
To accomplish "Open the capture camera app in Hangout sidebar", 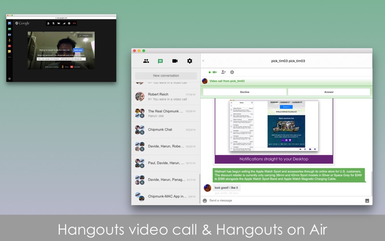I will coord(9,35).
